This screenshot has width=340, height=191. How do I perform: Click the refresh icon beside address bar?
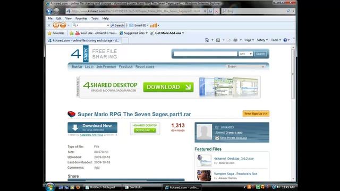pyautogui.click(x=210, y=11)
